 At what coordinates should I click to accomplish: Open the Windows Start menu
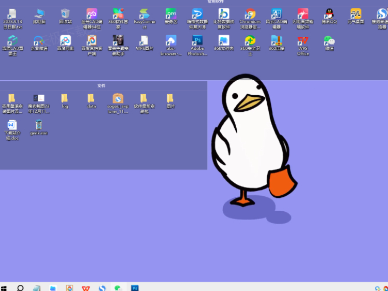[4, 288]
